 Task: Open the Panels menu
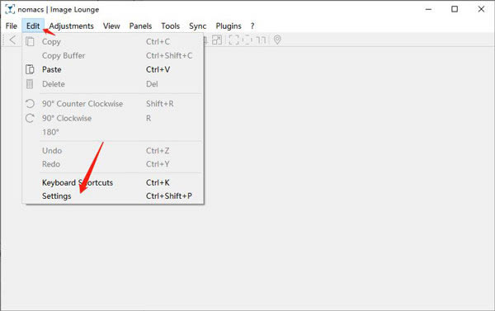pos(140,26)
